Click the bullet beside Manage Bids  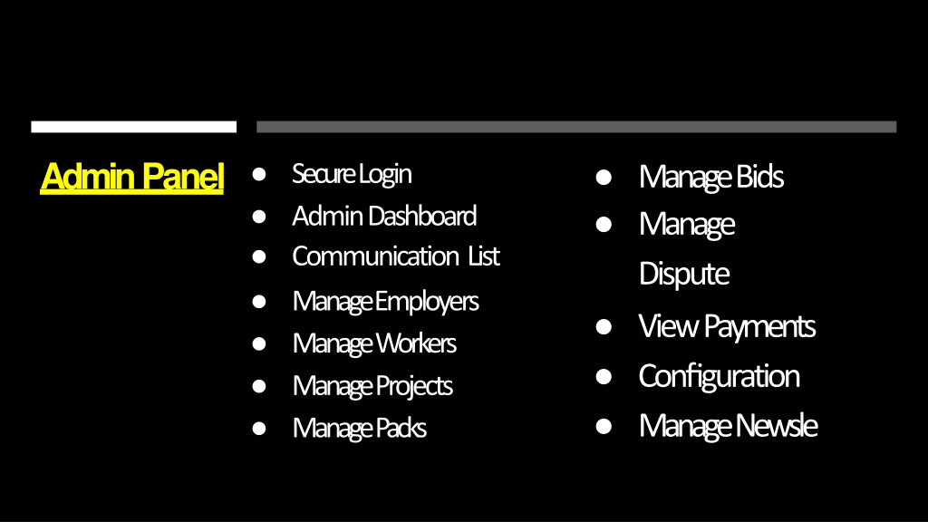click(604, 177)
